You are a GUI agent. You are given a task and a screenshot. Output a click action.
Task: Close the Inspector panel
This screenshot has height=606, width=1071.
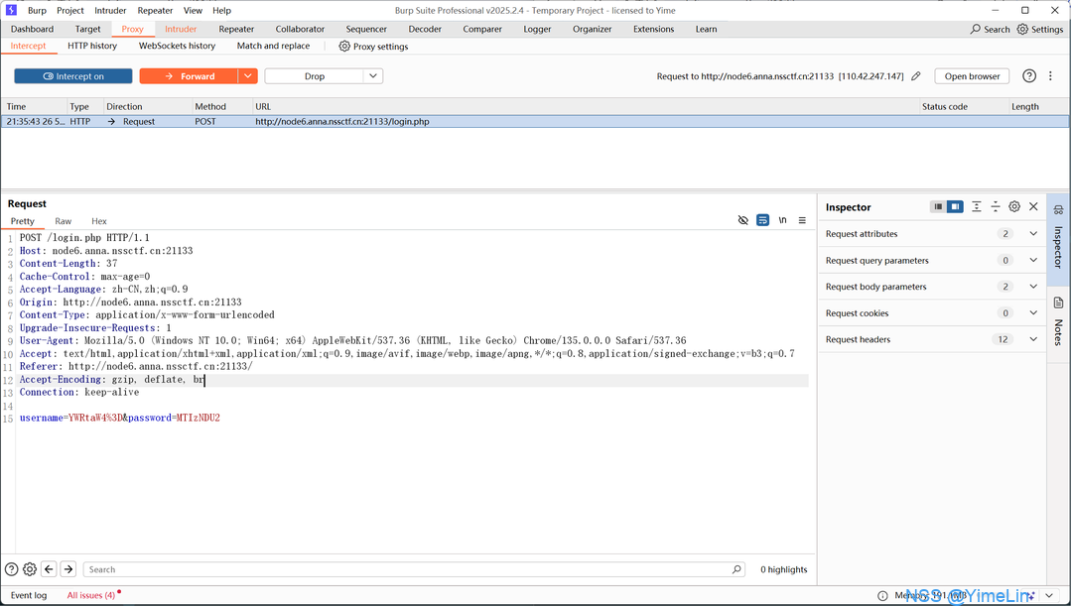(1033, 206)
